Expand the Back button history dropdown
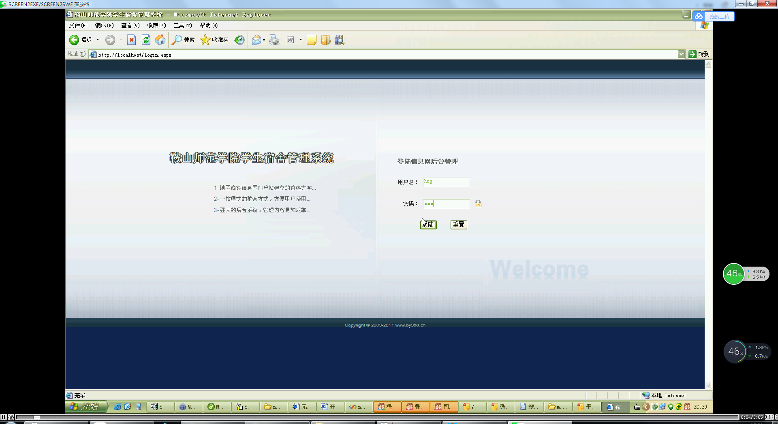Image resolution: width=778 pixels, height=424 pixels. pos(98,40)
